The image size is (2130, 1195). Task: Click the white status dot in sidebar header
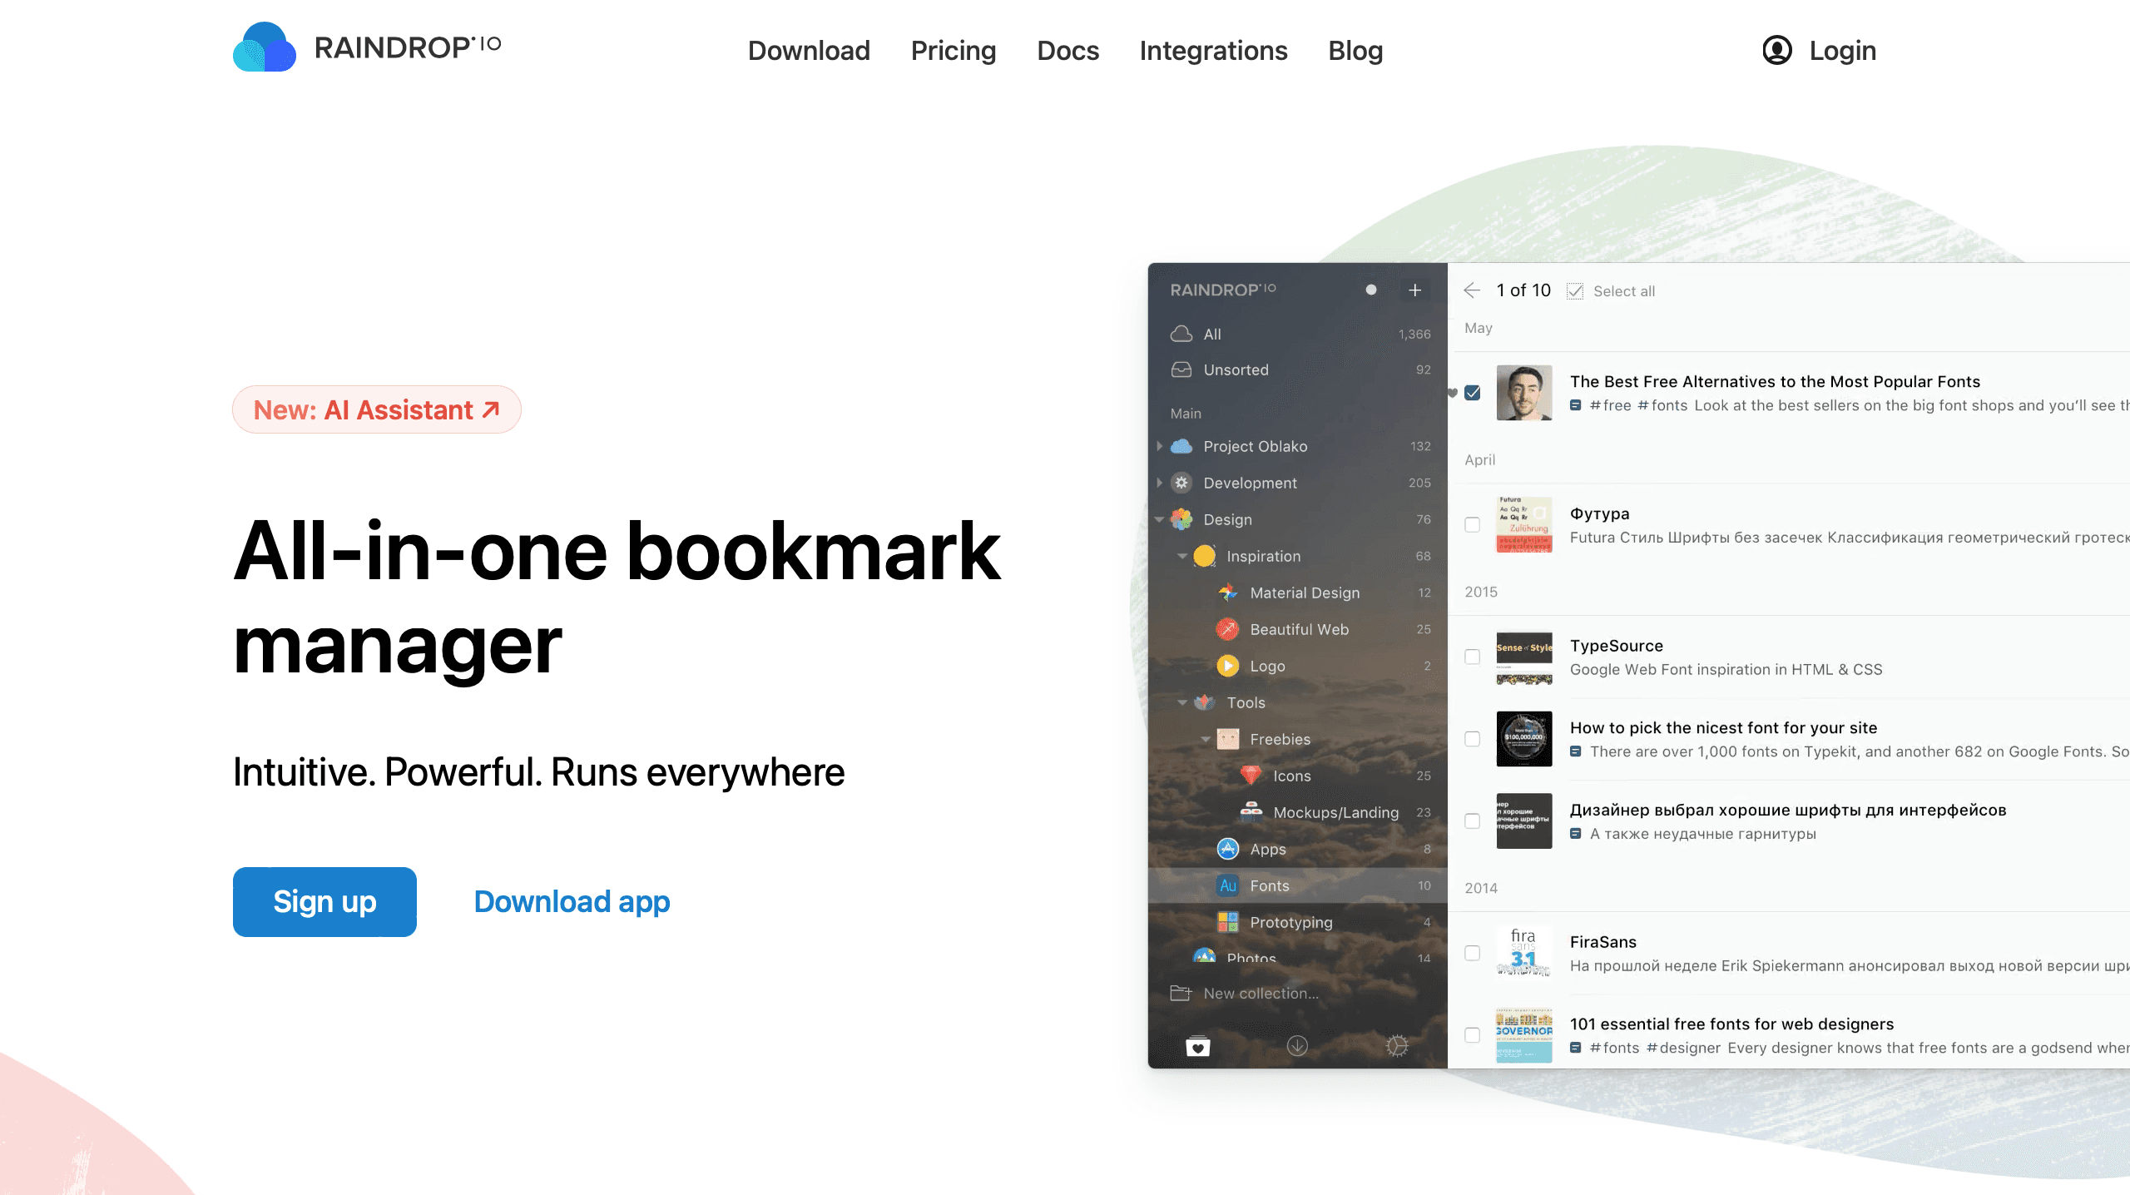(1370, 290)
